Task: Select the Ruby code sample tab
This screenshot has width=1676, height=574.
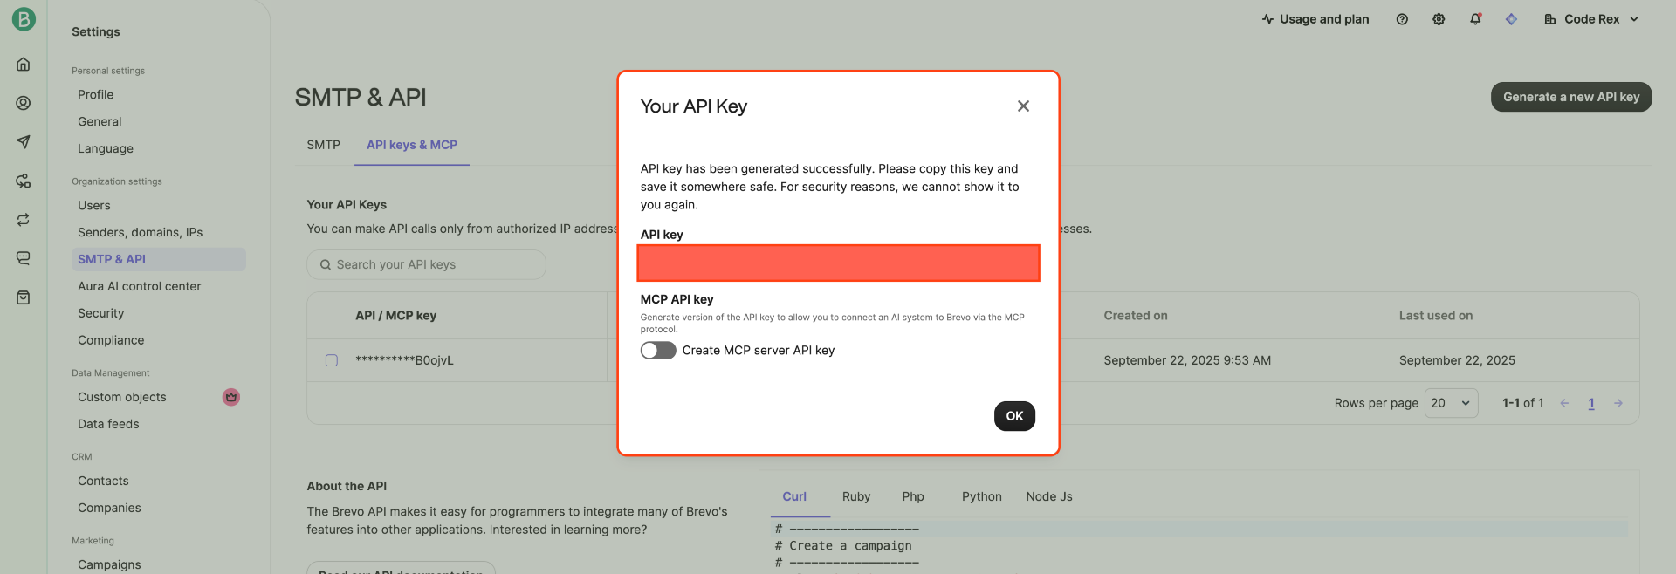Action: coord(855,496)
